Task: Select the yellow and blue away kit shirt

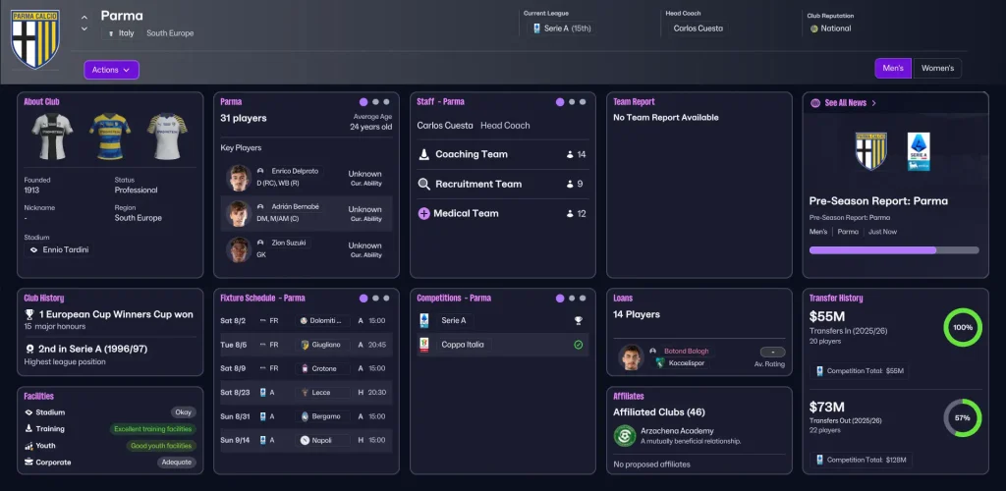Action: click(110, 136)
